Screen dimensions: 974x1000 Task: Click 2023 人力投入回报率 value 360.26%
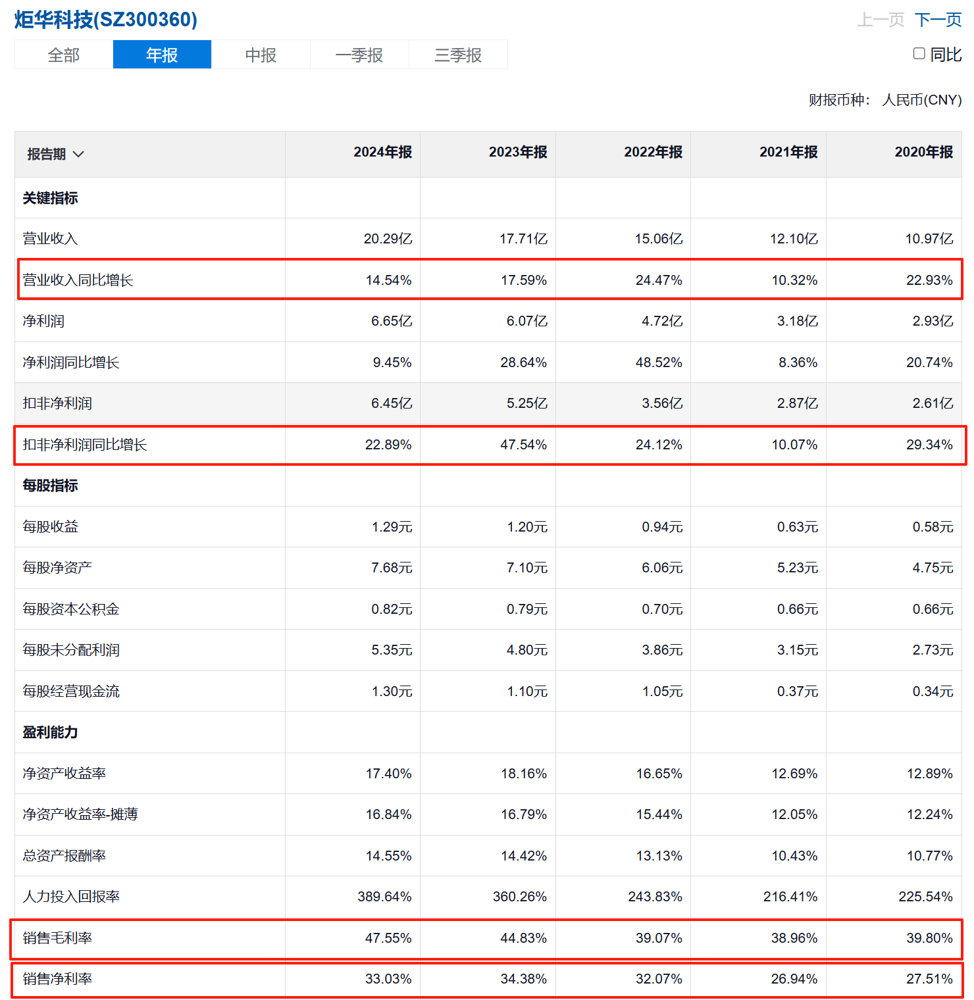click(x=520, y=897)
